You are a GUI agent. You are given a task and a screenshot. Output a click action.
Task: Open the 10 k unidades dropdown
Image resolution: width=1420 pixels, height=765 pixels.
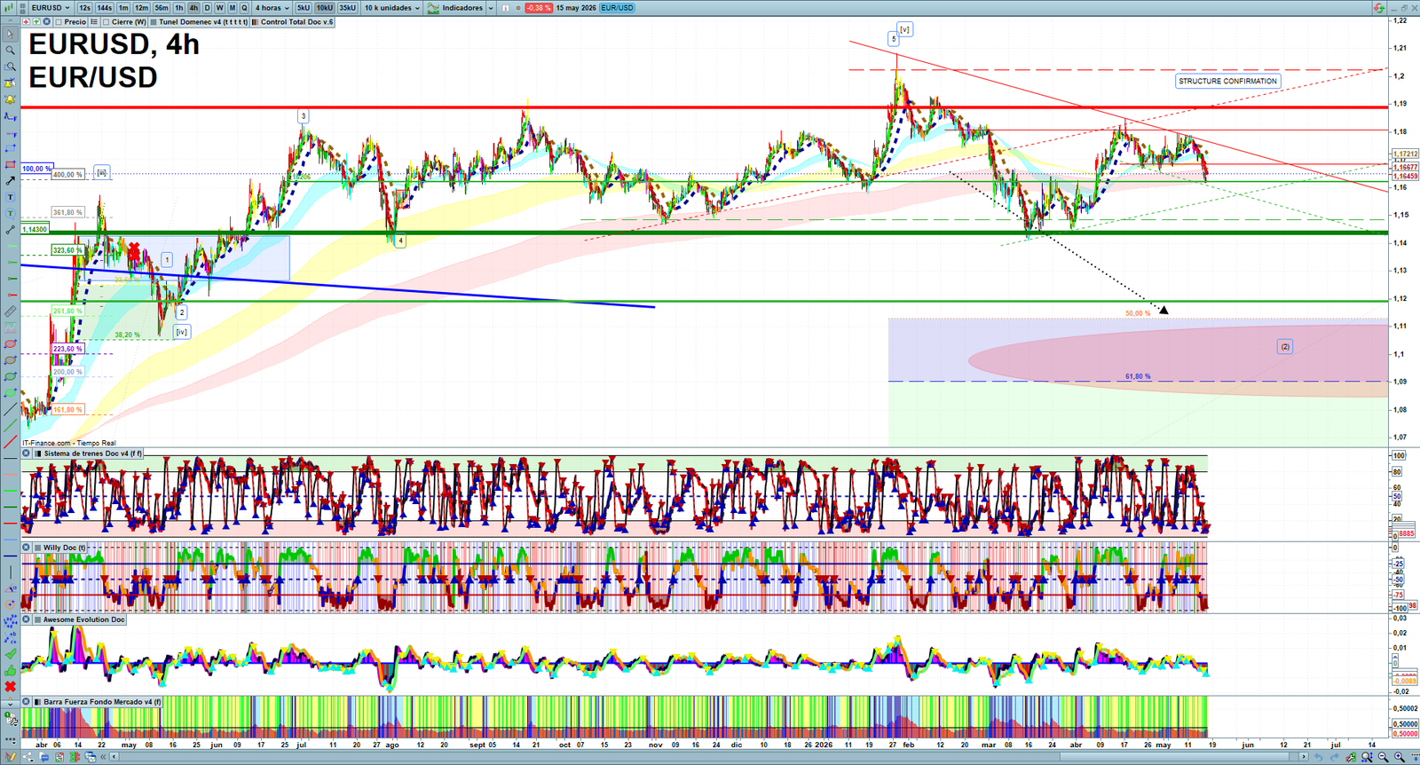click(391, 8)
